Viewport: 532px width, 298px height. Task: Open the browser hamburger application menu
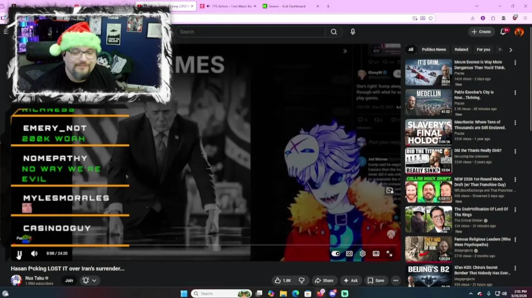[x=525, y=18]
